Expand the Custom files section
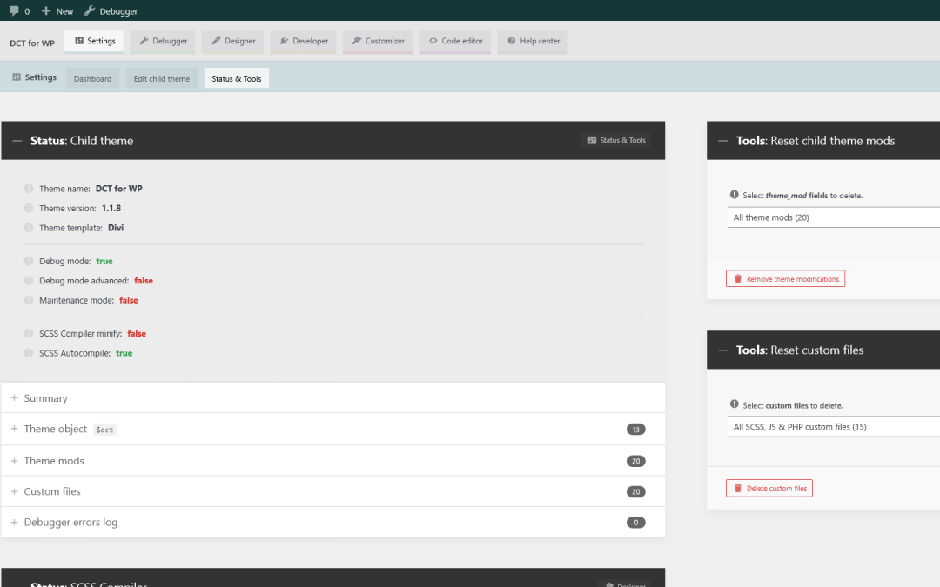The height and width of the screenshot is (587, 940). [x=333, y=491]
